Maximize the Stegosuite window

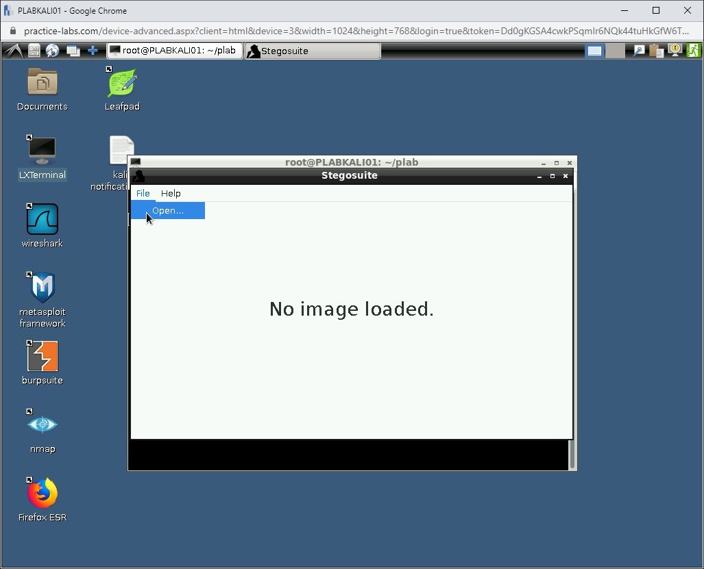(x=553, y=176)
